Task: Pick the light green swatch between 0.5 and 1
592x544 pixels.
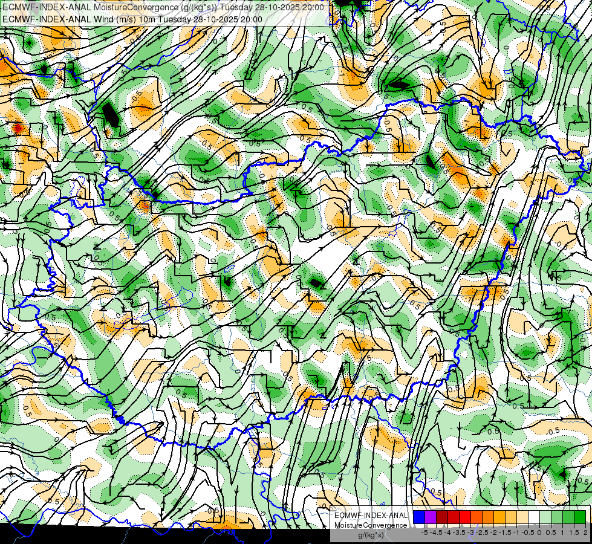Action: (557, 517)
